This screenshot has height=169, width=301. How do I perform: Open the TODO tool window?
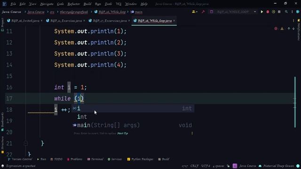point(56,159)
